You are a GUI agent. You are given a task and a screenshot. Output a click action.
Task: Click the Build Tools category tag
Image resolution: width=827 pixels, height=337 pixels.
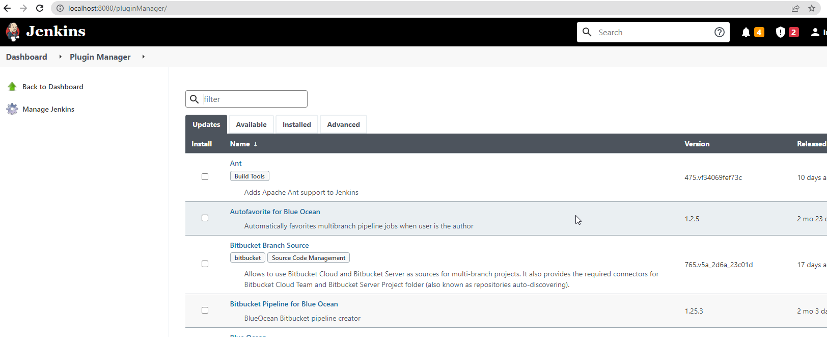tap(250, 176)
